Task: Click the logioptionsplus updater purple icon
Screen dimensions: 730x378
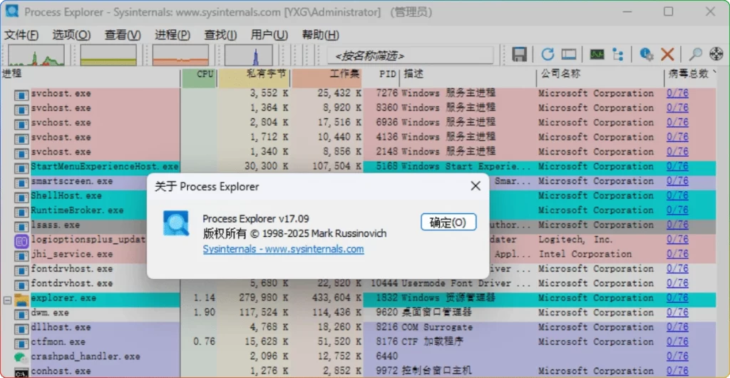Action: (x=21, y=241)
